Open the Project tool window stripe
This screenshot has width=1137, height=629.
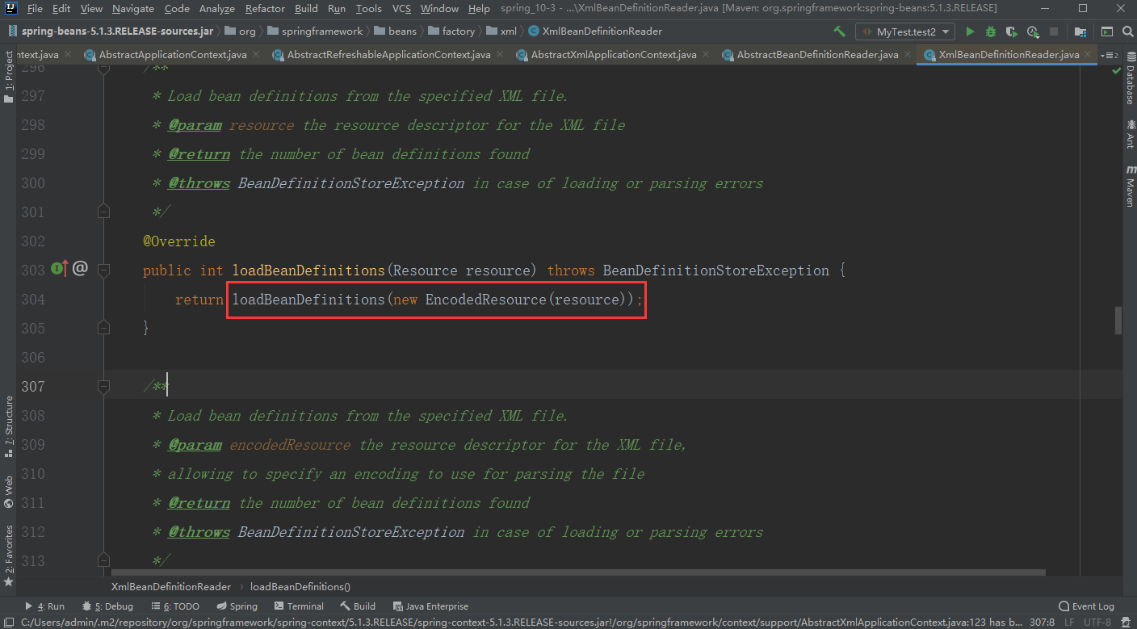(x=8, y=78)
